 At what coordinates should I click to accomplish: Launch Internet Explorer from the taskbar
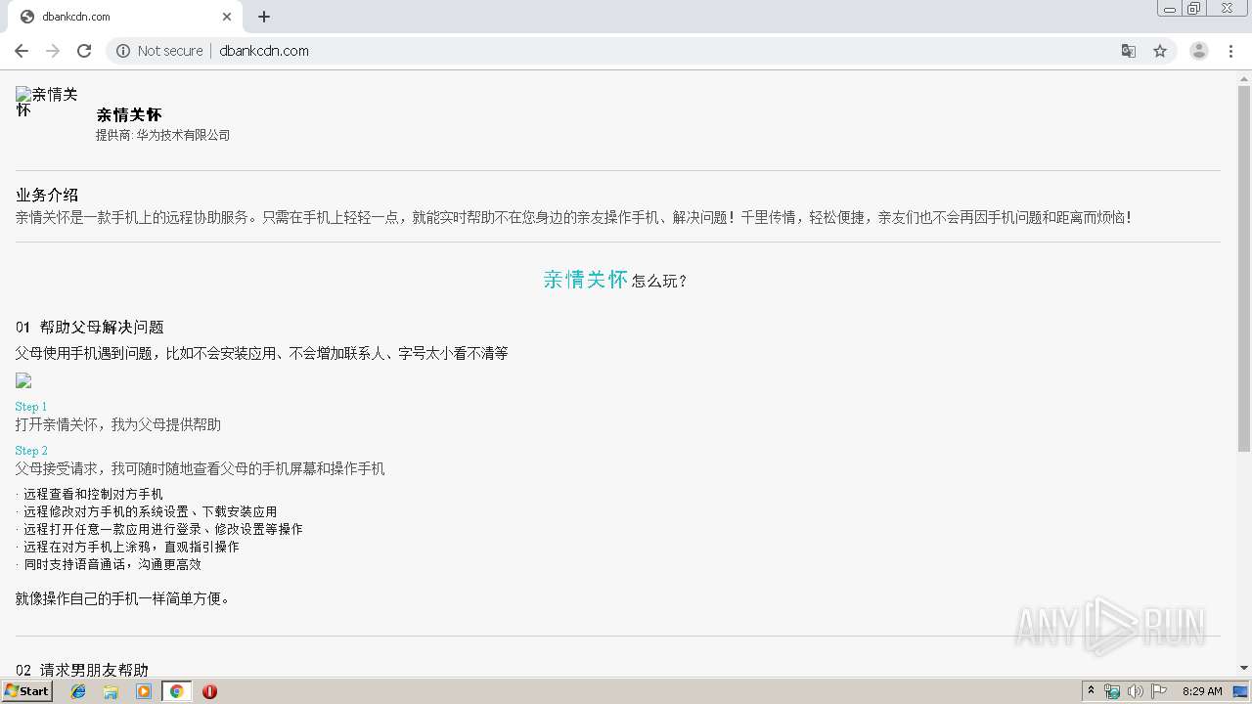pos(79,691)
